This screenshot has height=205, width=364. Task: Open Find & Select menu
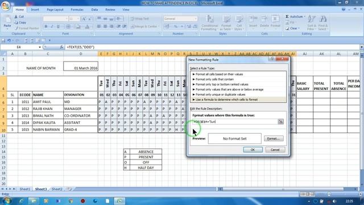pyautogui.click(x=322, y=23)
